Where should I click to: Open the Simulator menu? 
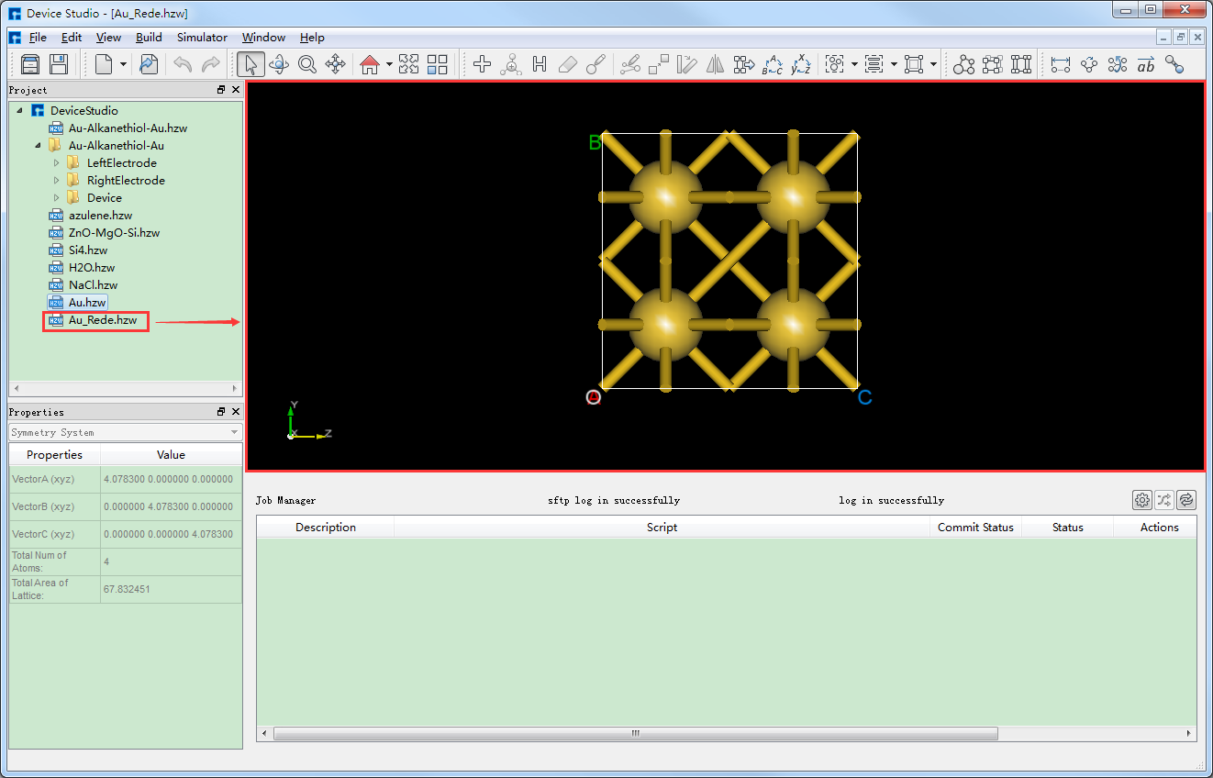(201, 38)
